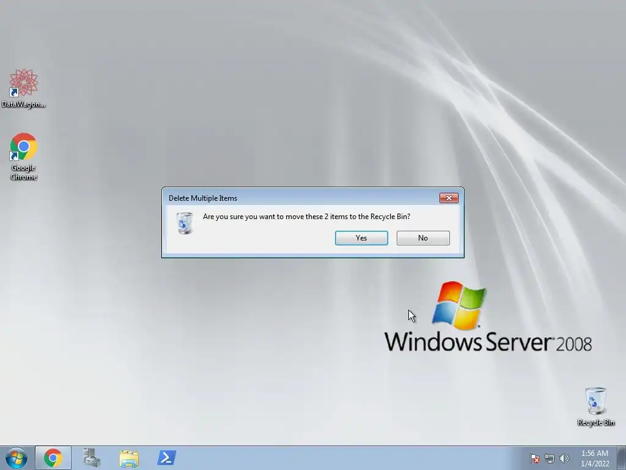Confirm deletion with the Yes button
This screenshot has height=470, width=626.
[x=361, y=238]
